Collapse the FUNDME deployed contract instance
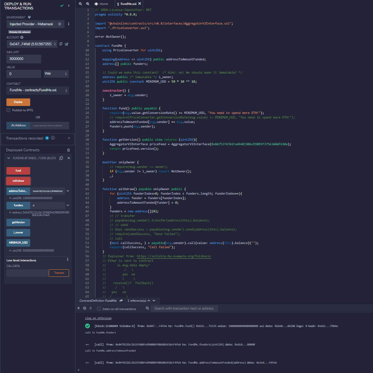373x373 pixels. point(9,158)
